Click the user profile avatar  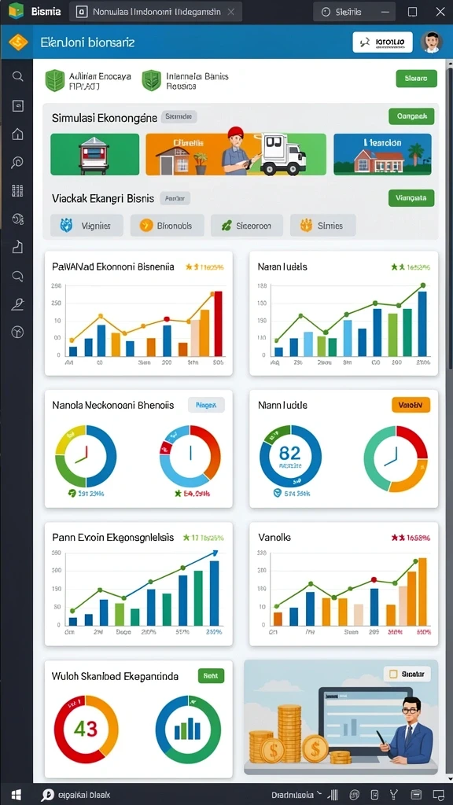point(432,42)
